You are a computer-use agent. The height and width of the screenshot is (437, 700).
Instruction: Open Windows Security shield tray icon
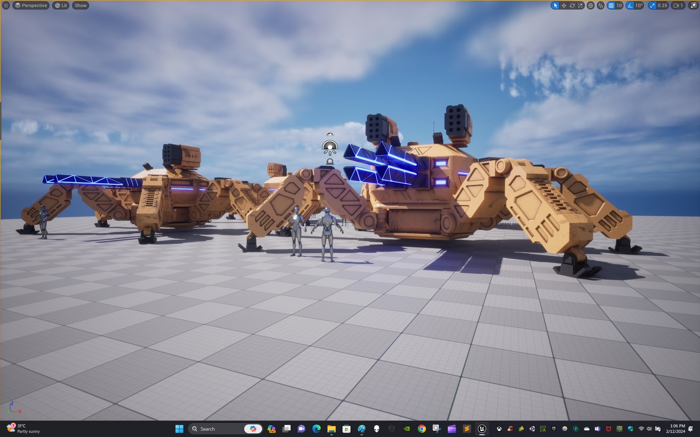click(x=630, y=429)
